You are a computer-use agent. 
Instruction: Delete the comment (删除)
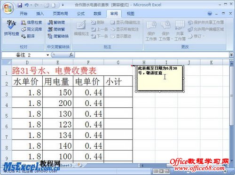[98, 23]
